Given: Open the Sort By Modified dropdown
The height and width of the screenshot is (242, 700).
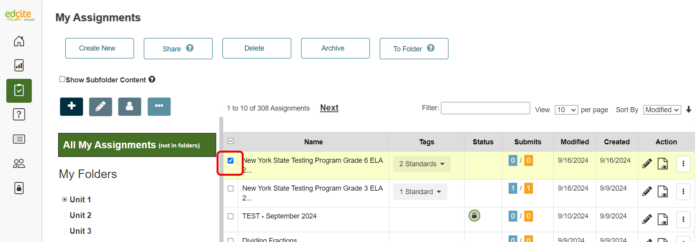Looking at the screenshot, I should pos(662,110).
